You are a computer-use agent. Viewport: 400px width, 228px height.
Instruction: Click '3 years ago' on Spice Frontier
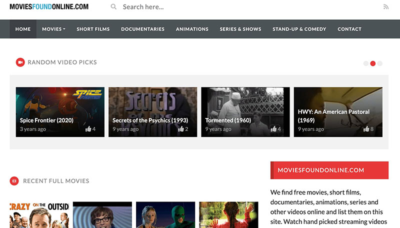point(33,129)
